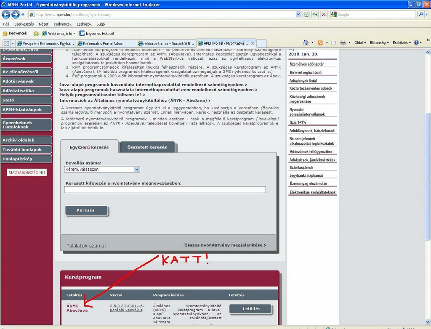Click the Magyarország.hu logo banner
Viewport: 431px width, 329px height.
[x=27, y=172]
